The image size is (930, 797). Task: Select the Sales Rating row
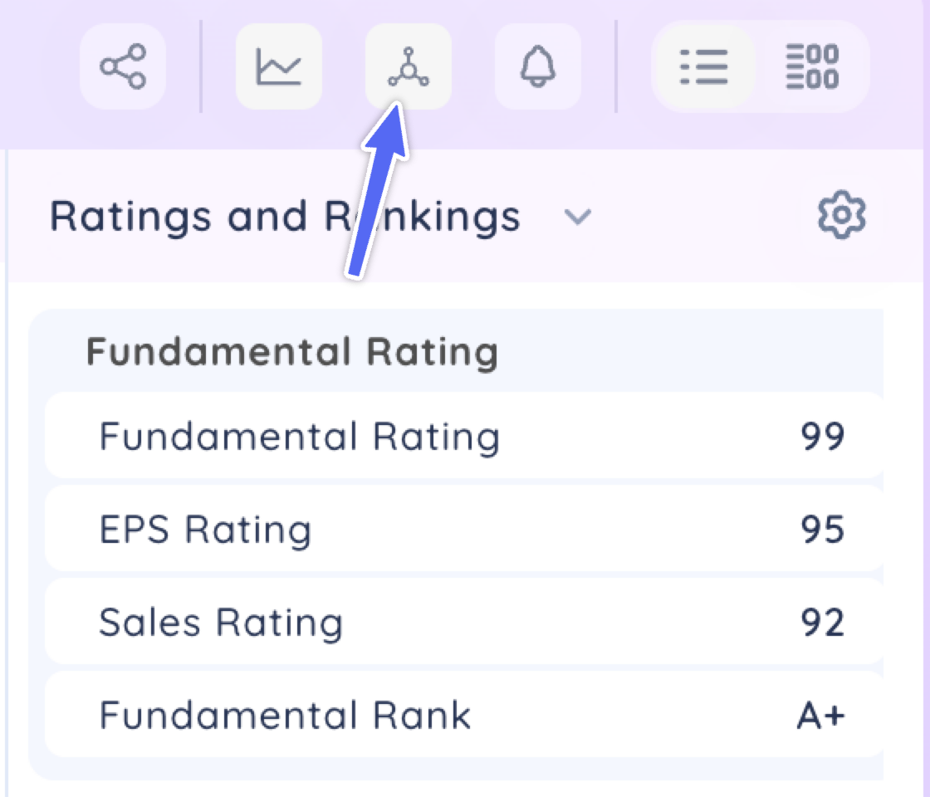[x=464, y=622]
